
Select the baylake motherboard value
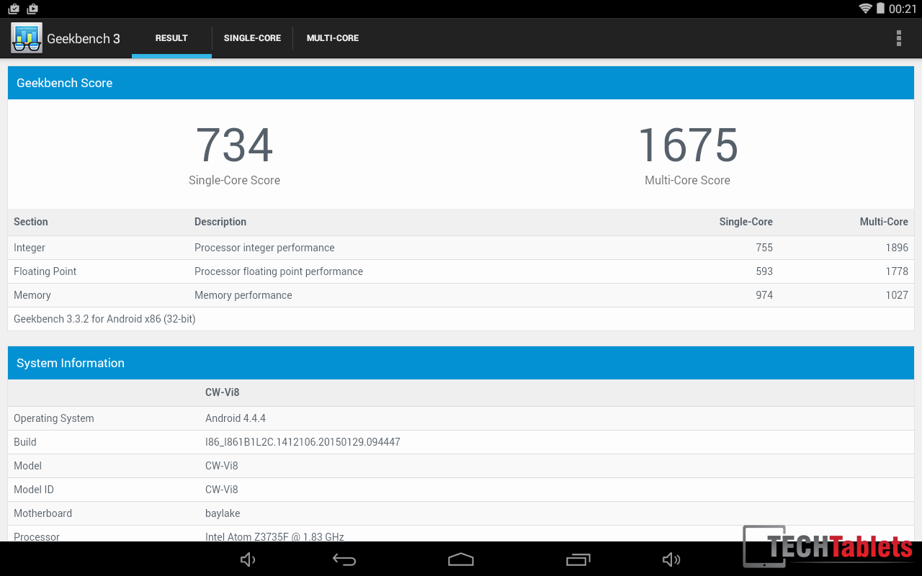click(x=223, y=513)
